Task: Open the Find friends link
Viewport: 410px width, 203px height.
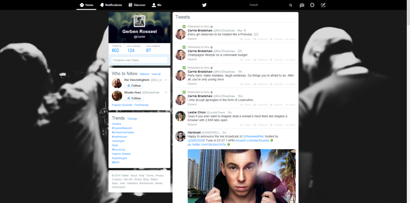Action: click(141, 105)
